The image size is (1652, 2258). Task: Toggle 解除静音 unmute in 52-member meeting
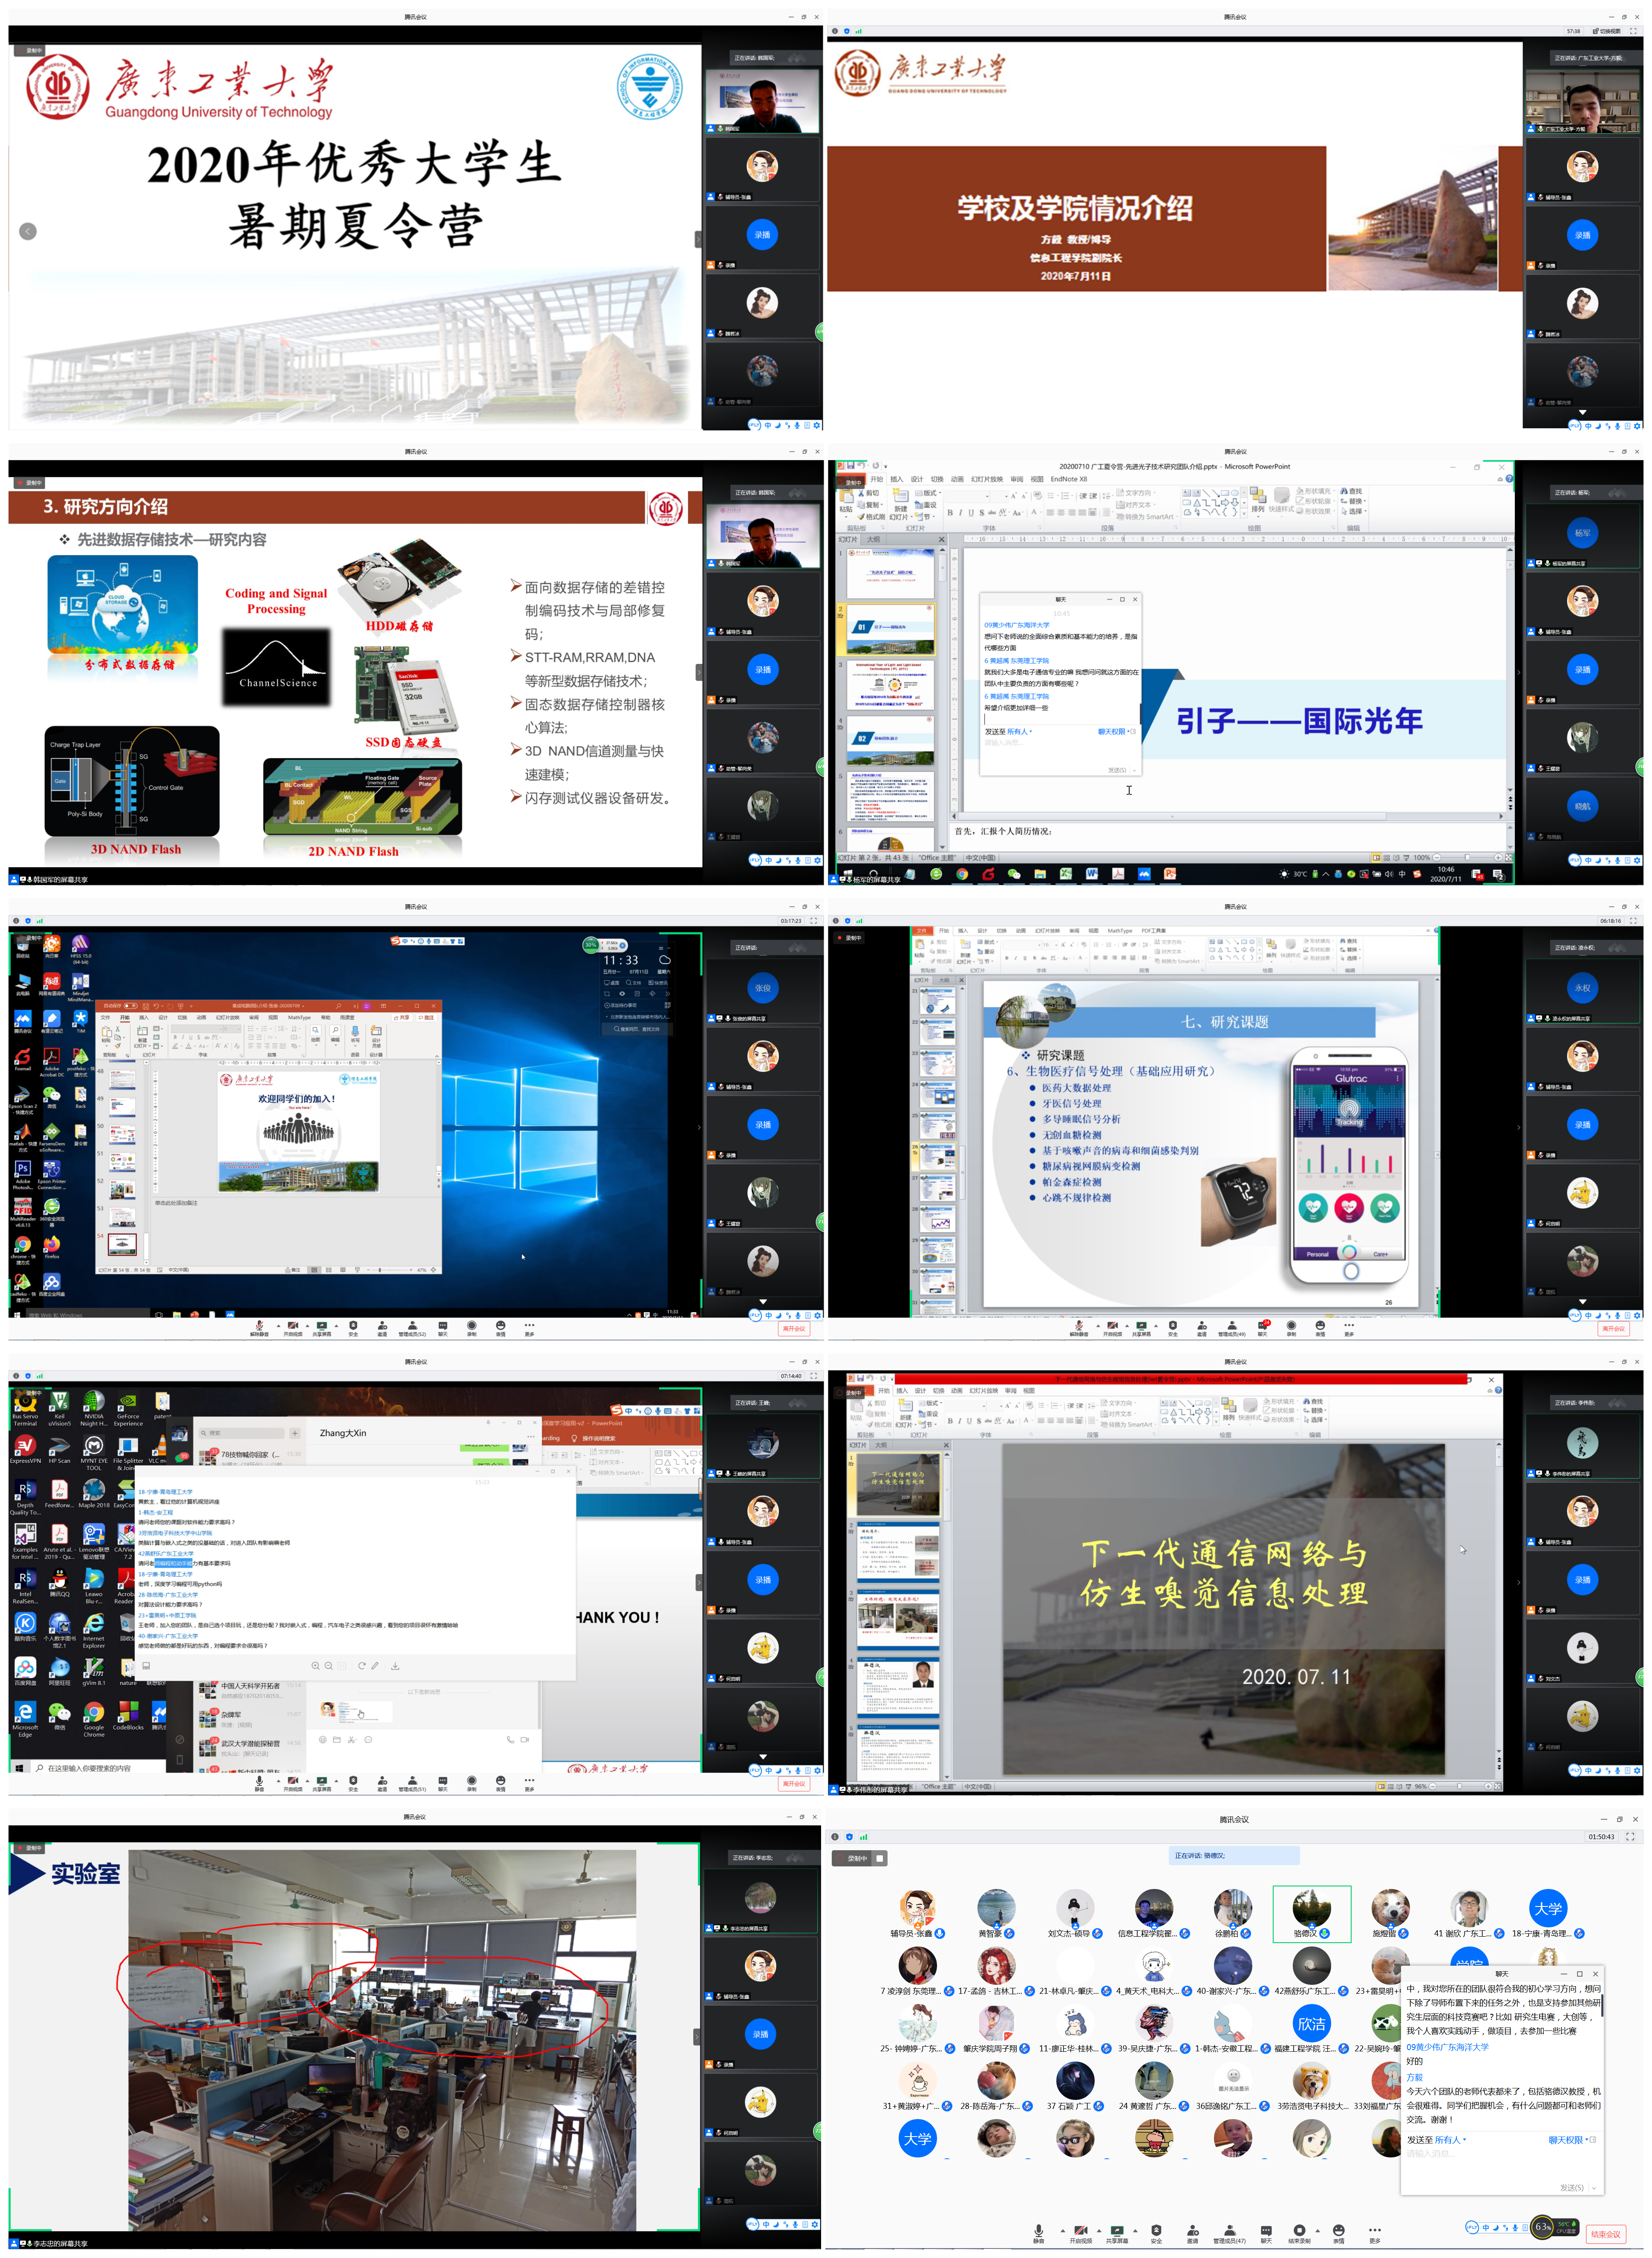point(259,1329)
